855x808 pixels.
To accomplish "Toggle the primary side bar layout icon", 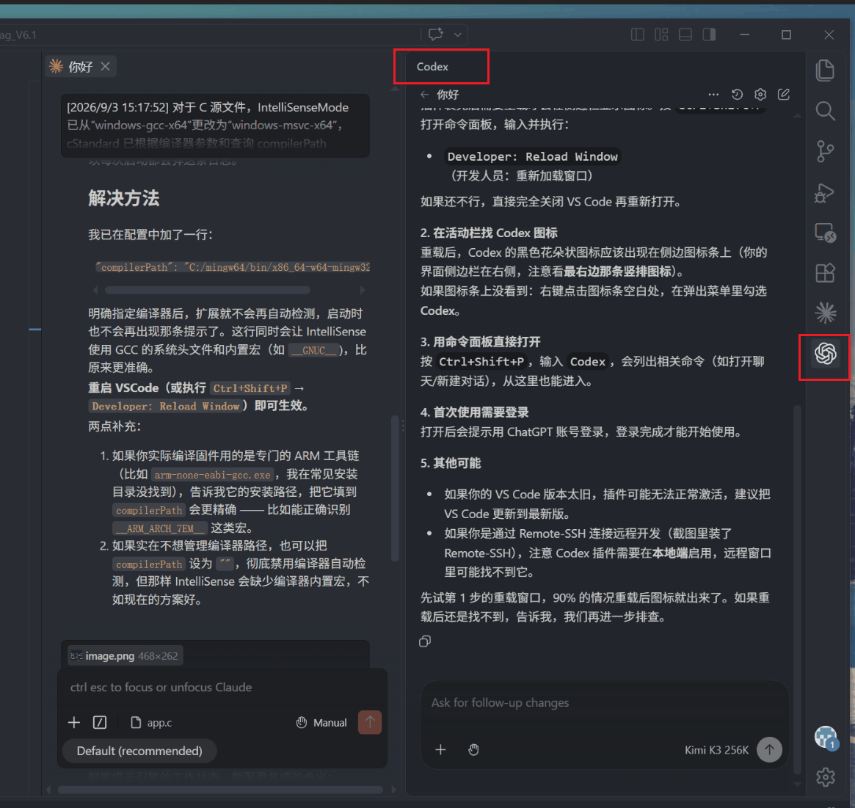I will [638, 35].
